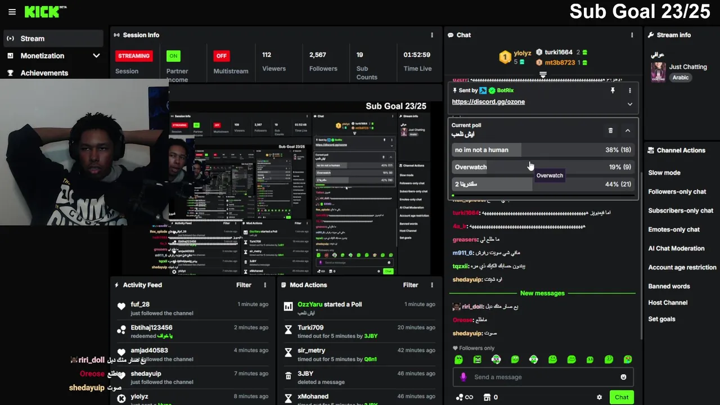
Task: Click the hourglass icon on Turki709 row
Action: coord(288,330)
